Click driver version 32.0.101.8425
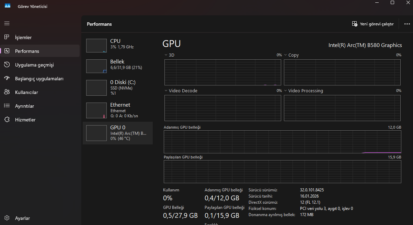413x225 pixels. coord(312,190)
